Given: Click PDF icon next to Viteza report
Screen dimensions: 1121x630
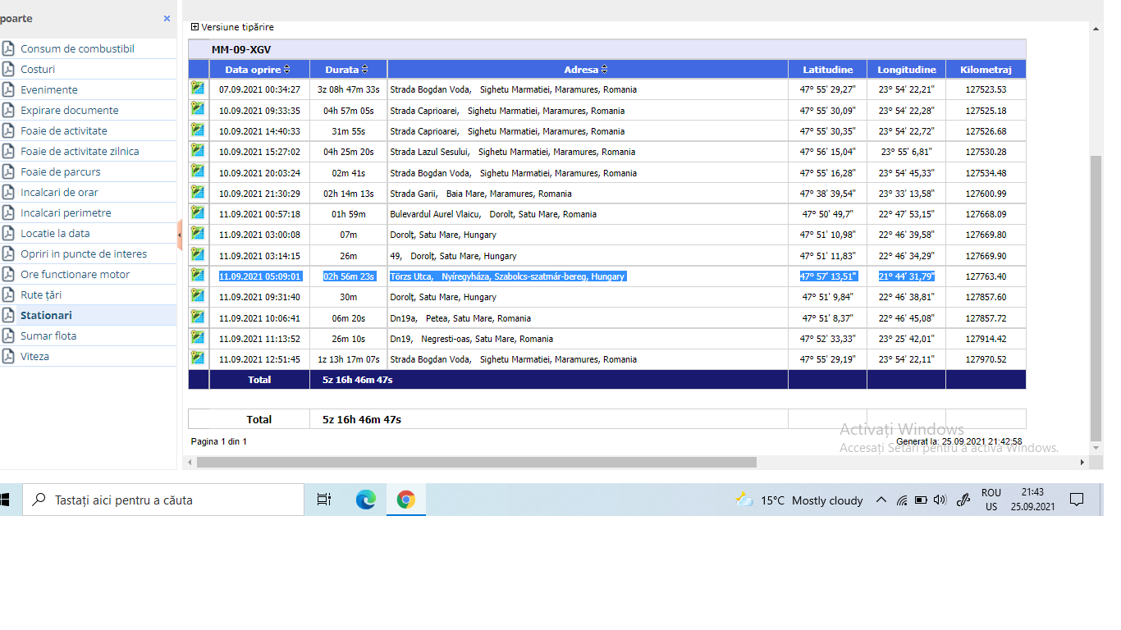Looking at the screenshot, I should point(8,356).
